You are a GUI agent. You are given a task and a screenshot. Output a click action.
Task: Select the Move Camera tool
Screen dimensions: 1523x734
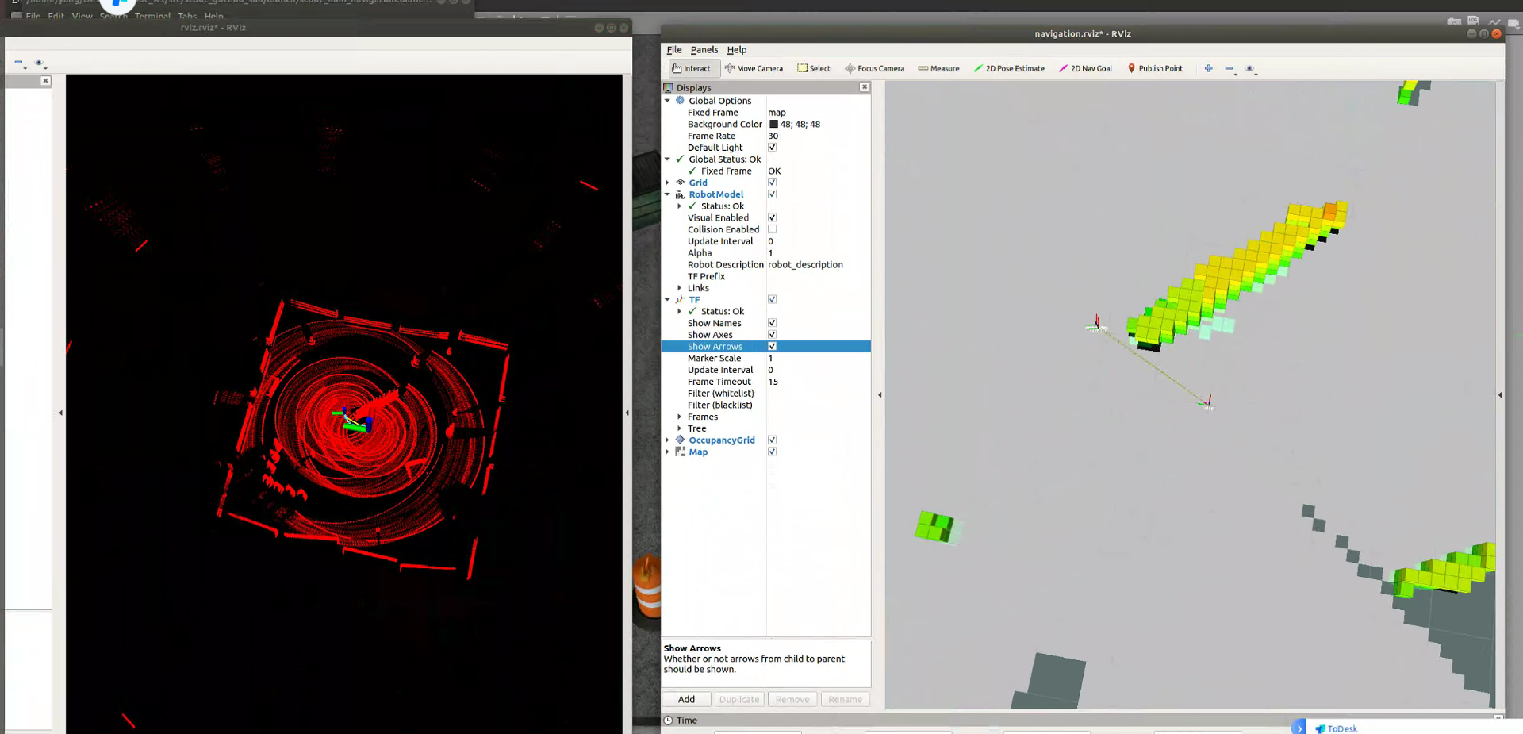click(x=754, y=68)
